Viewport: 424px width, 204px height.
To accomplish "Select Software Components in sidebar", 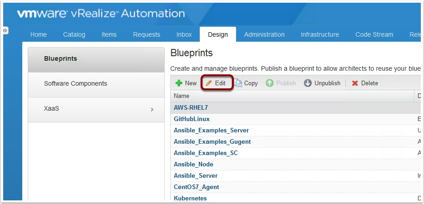I will tap(75, 84).
